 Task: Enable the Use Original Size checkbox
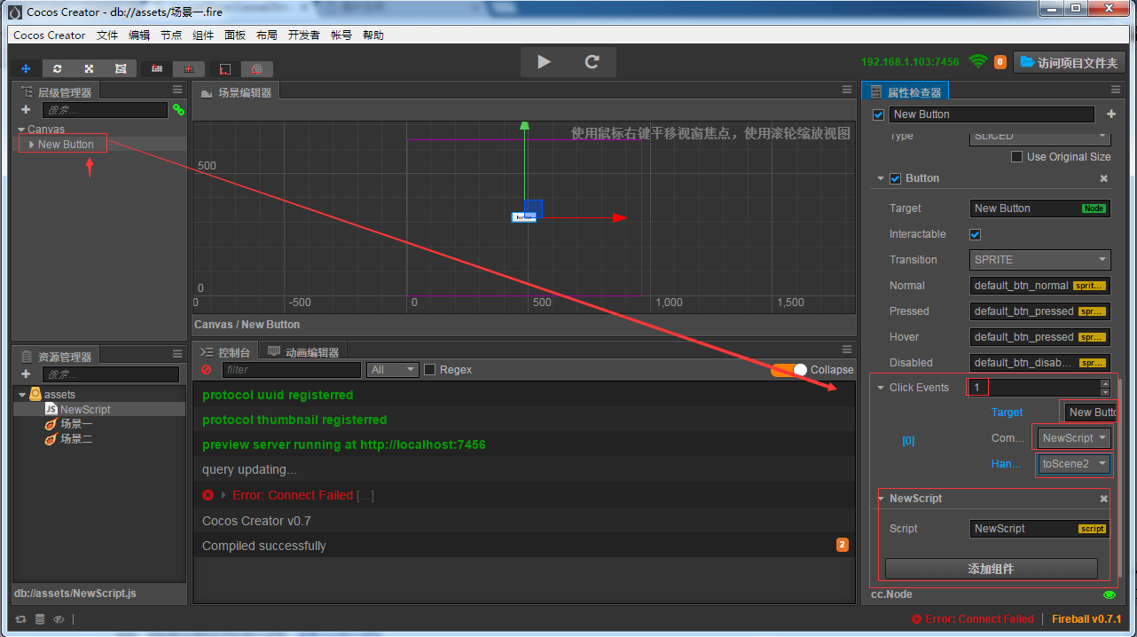[1017, 157]
